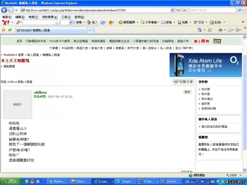Click the Windows 開始 Start button

click(10, 182)
